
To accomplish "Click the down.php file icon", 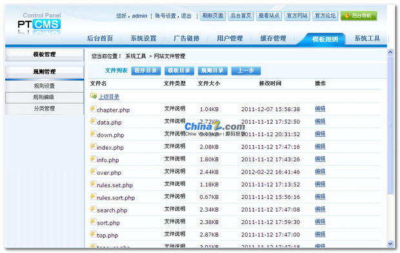I will (x=93, y=134).
